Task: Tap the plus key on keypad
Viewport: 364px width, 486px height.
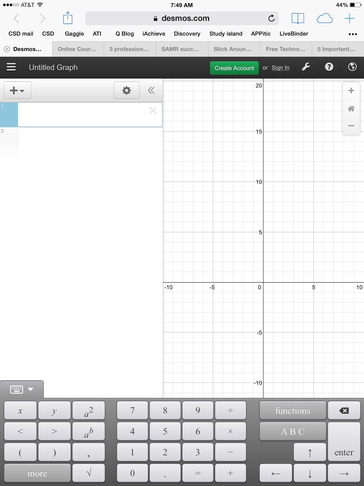Action: pyautogui.click(x=231, y=473)
